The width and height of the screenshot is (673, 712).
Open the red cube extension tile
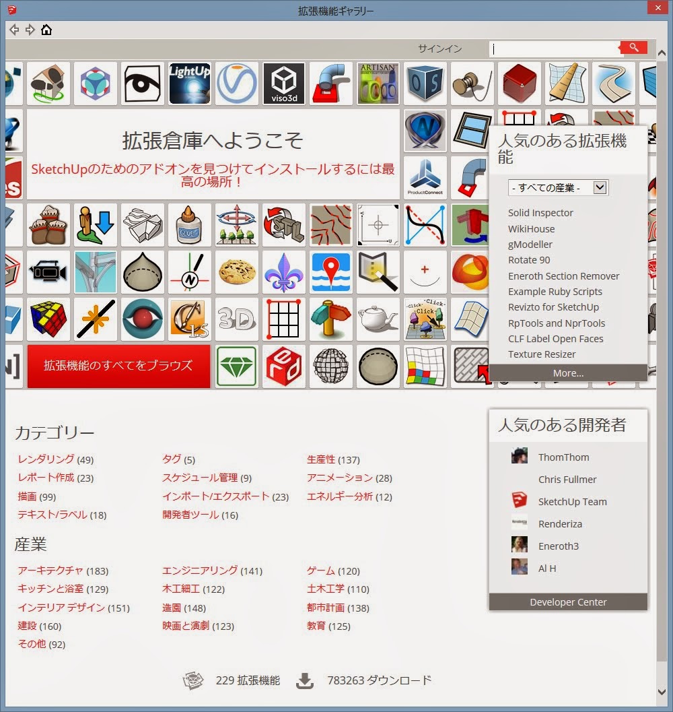pyautogui.click(x=519, y=84)
